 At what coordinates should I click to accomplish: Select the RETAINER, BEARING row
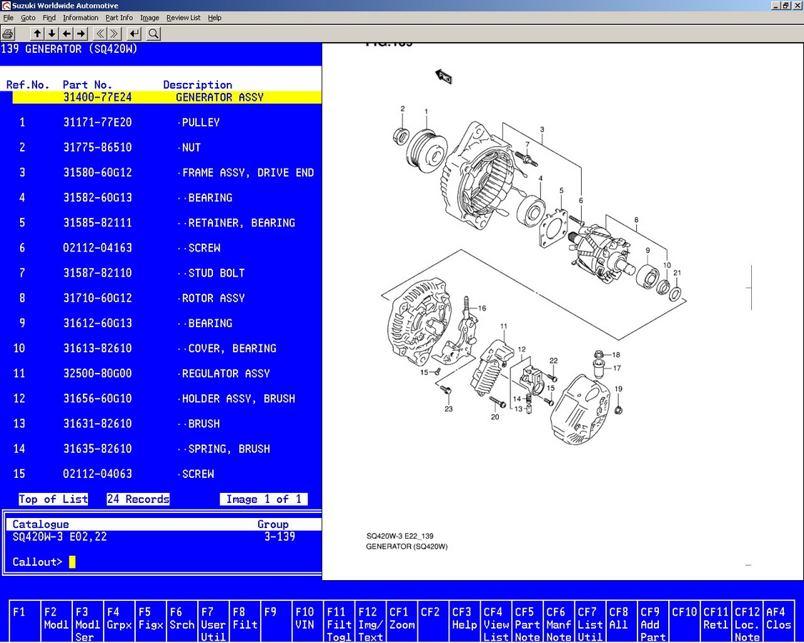[x=161, y=223]
